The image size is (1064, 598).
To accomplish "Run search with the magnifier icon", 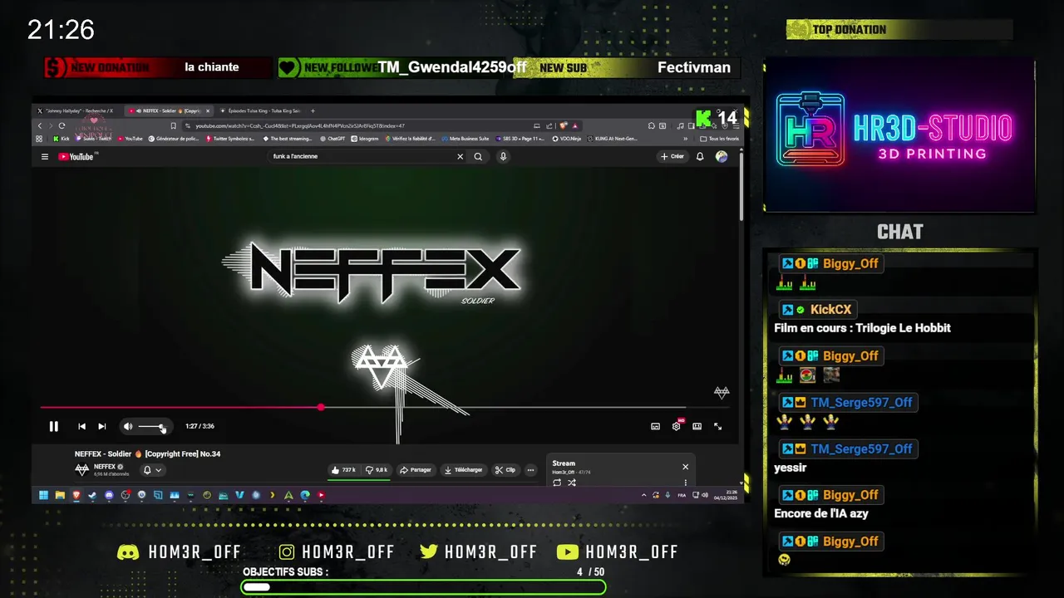I will click(x=478, y=156).
